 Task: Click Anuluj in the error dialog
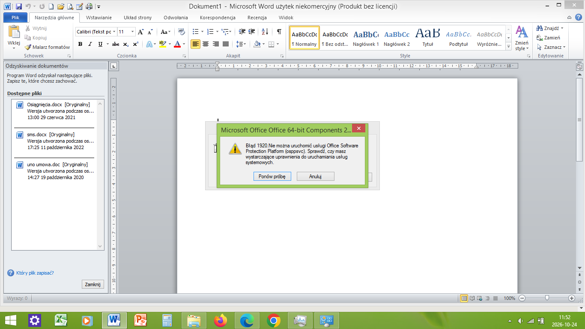point(315,176)
